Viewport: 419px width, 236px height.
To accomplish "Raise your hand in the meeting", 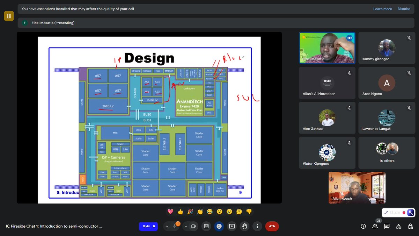I will click(244, 226).
